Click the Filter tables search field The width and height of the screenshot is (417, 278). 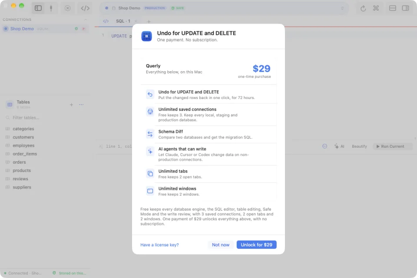coord(45,118)
